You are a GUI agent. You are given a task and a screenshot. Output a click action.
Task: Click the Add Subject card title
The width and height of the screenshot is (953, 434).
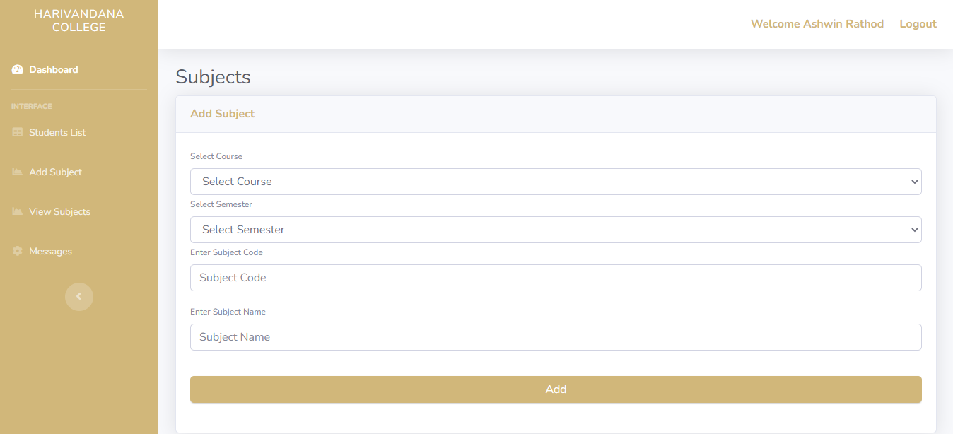tap(222, 113)
